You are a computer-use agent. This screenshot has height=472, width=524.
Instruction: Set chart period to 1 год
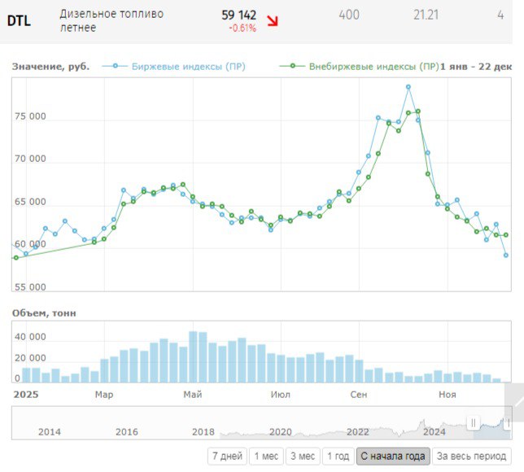[338, 457]
